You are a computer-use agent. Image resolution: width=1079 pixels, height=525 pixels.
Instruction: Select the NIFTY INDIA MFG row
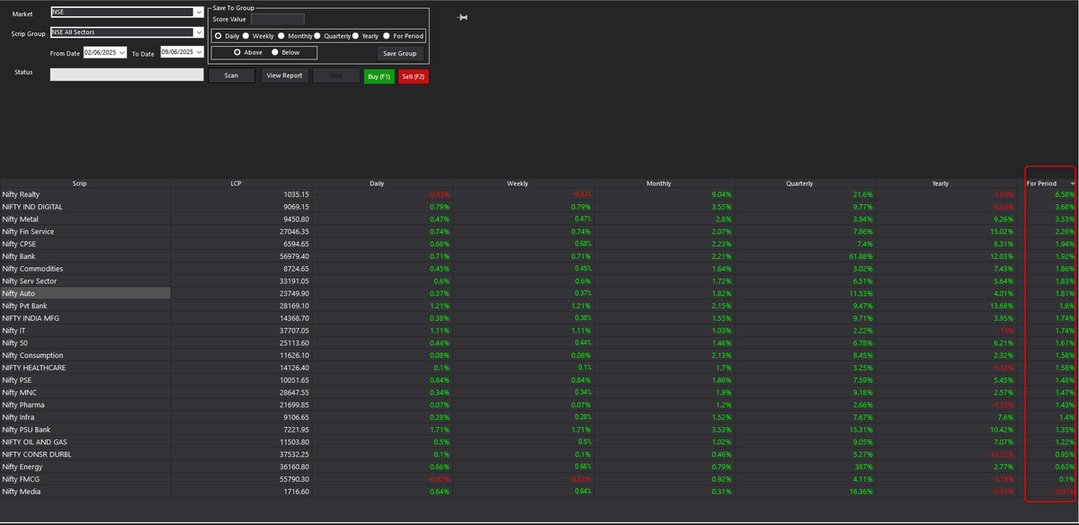[539, 318]
